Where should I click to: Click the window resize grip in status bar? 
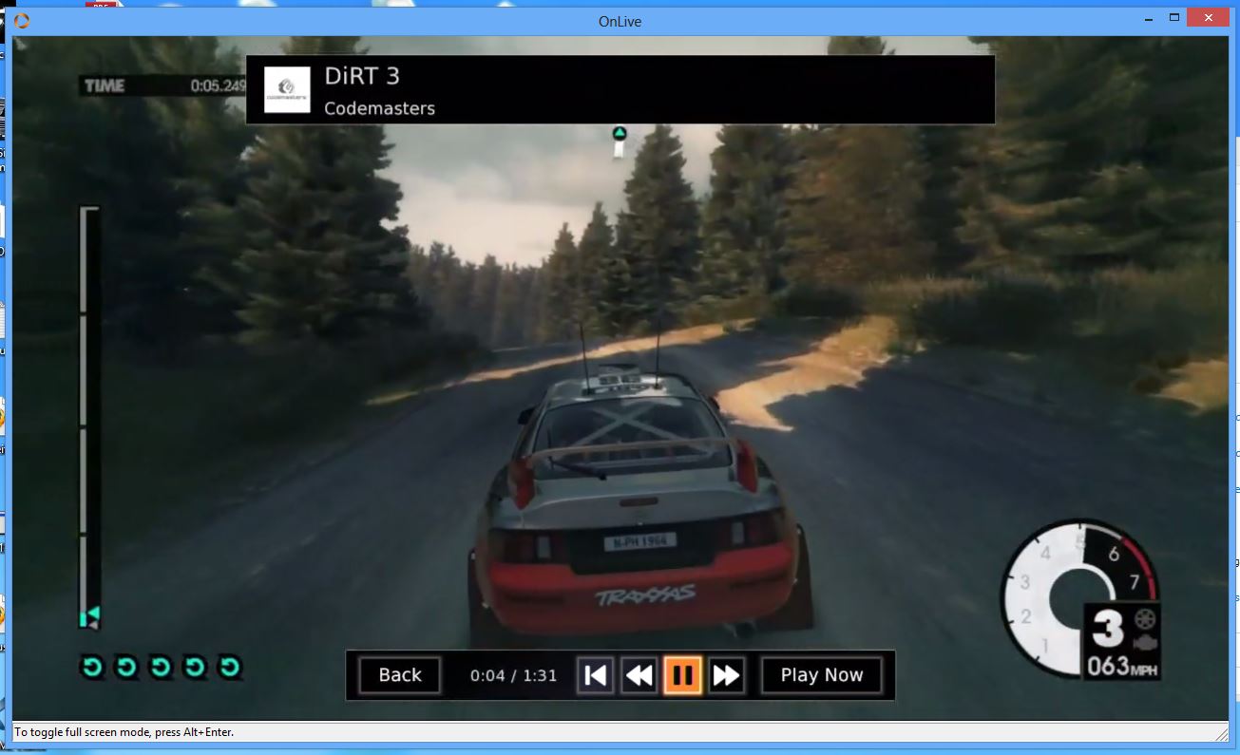pyautogui.click(x=1222, y=733)
